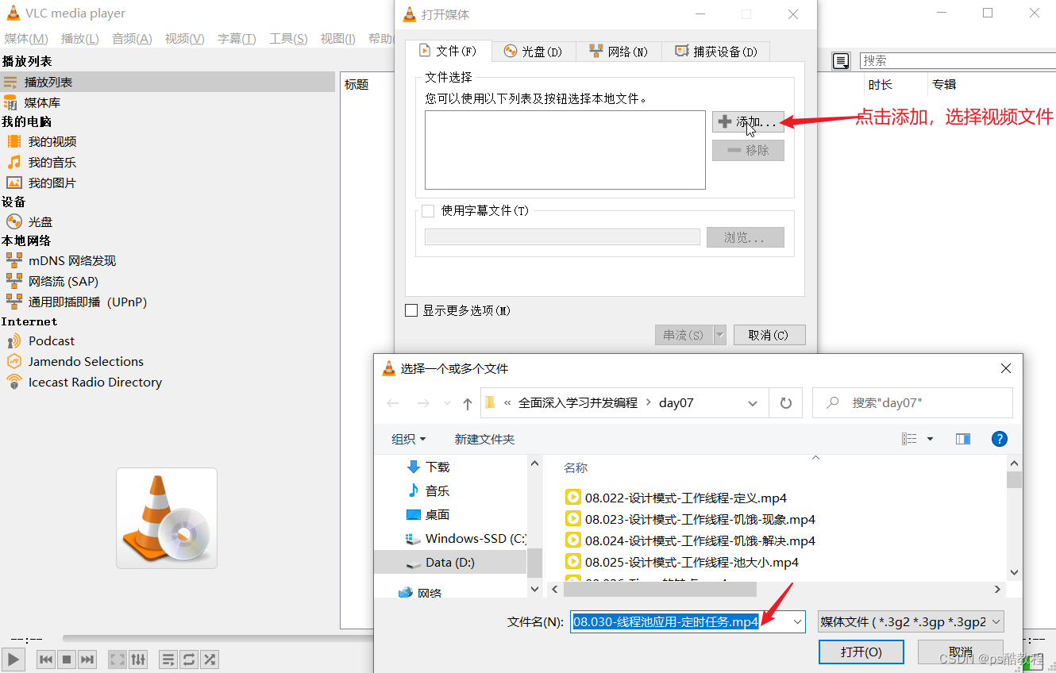Open the Video (视频) menu
Screen dimensions: 1056x673
(184, 39)
